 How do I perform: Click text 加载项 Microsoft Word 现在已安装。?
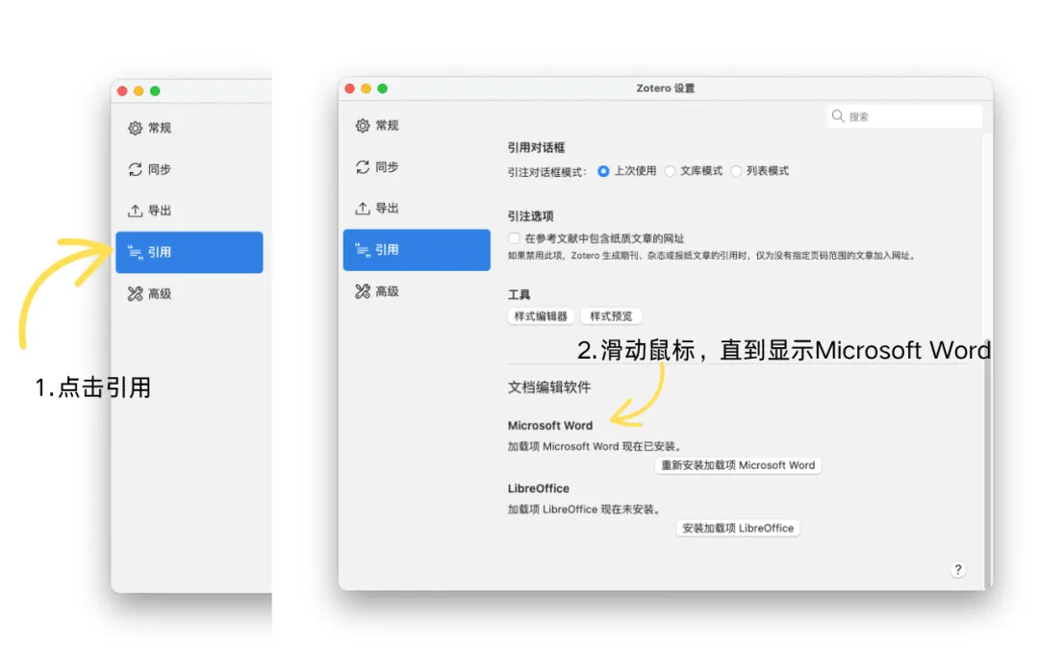tap(595, 446)
